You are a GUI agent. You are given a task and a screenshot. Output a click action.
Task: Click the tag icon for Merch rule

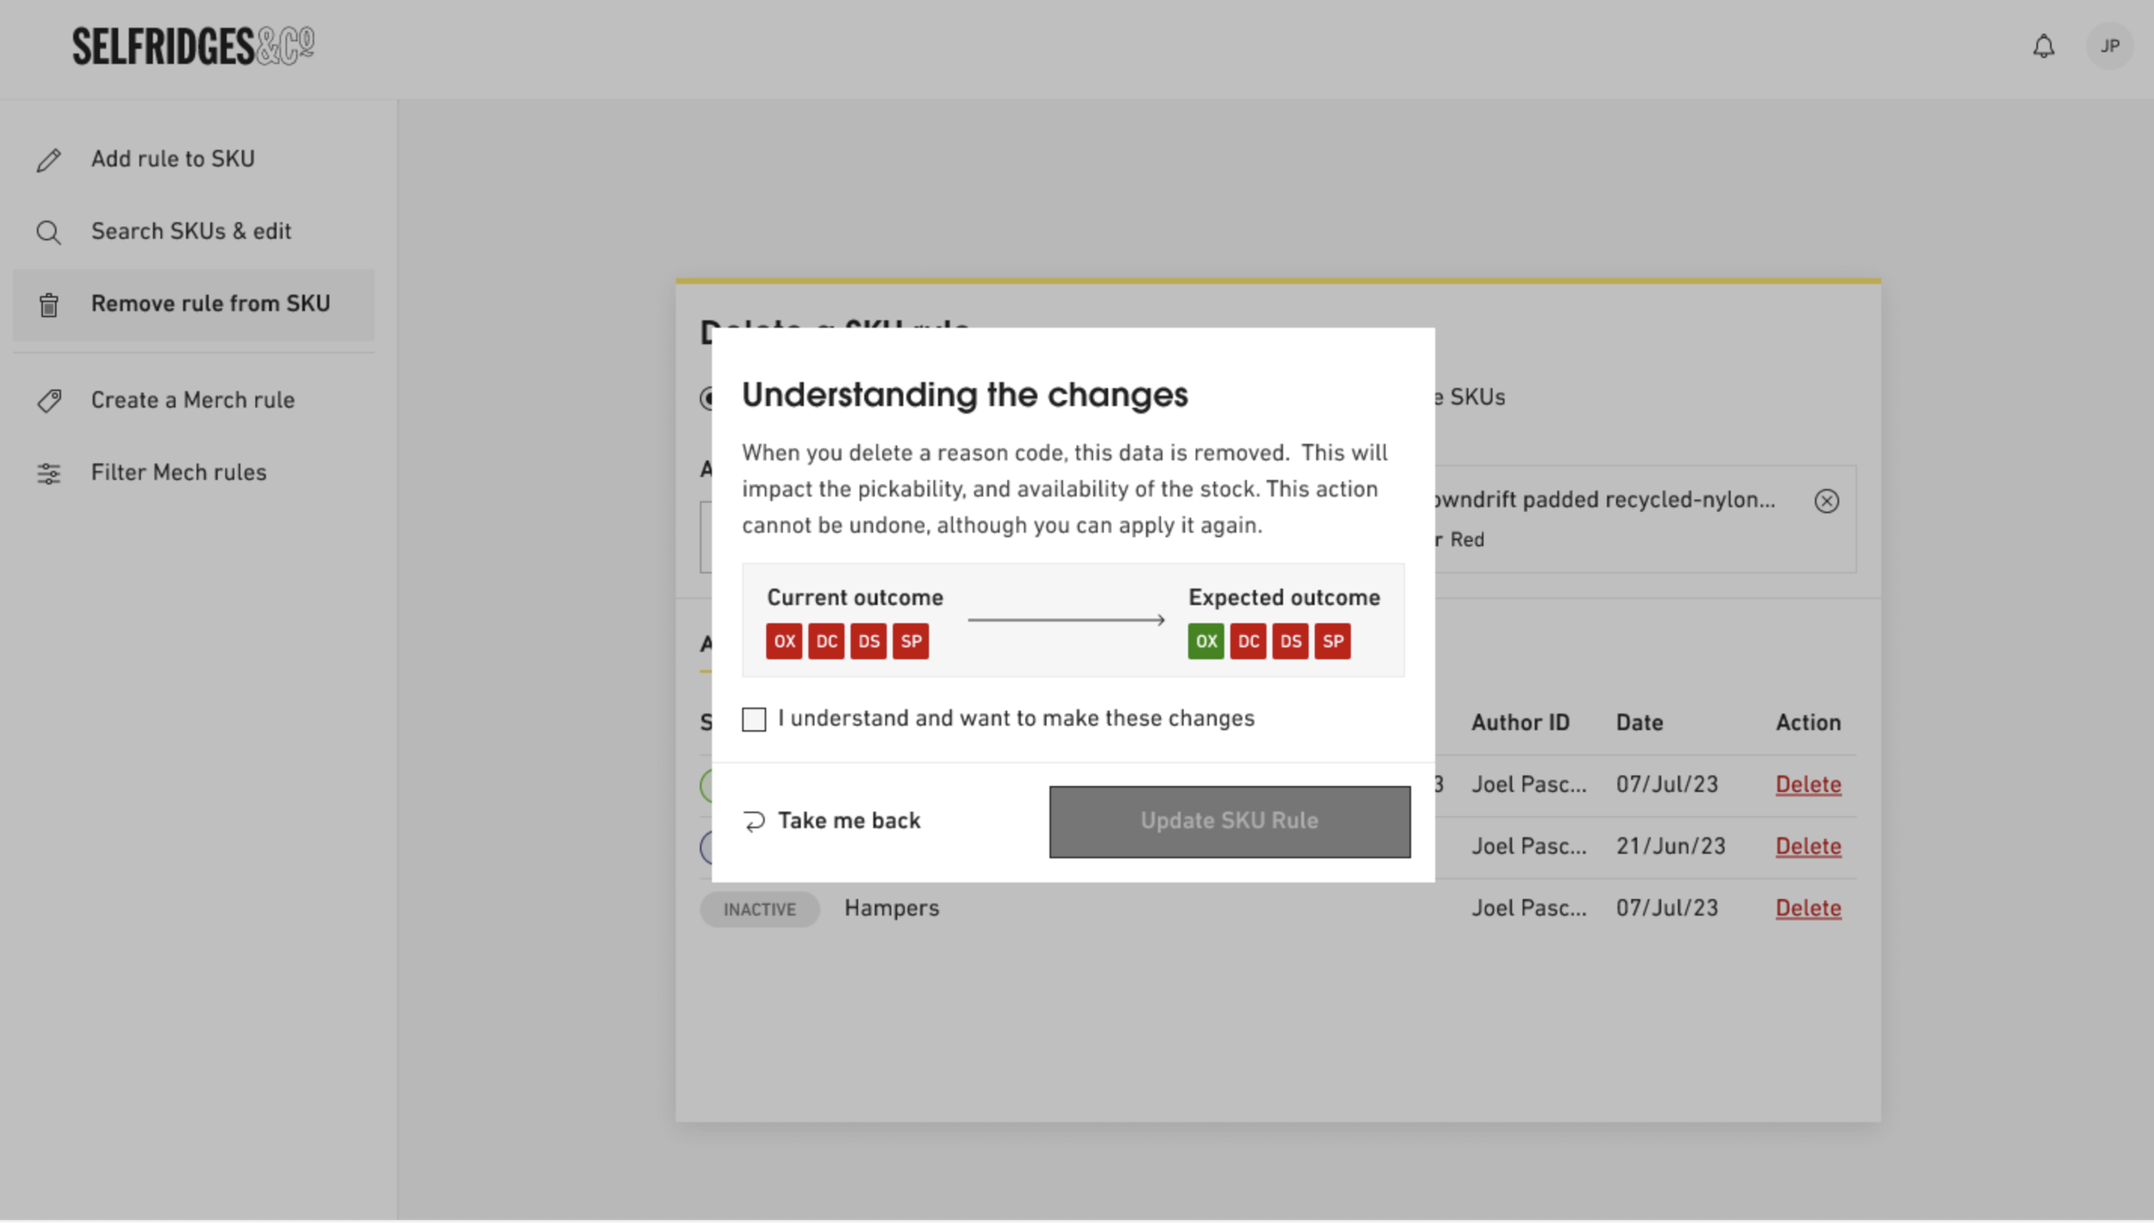pos(49,401)
